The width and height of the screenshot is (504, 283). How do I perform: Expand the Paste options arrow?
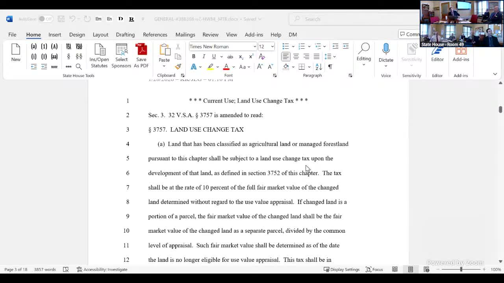164,66
